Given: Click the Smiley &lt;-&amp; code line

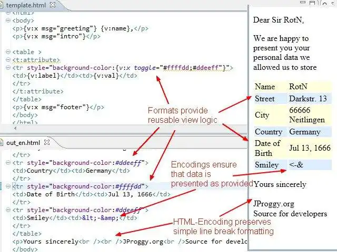Looking at the screenshot, I should (75, 218).
